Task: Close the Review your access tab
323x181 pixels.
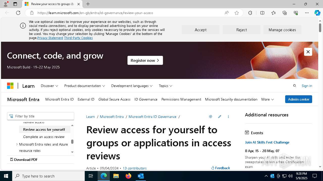Action: click(78, 4)
